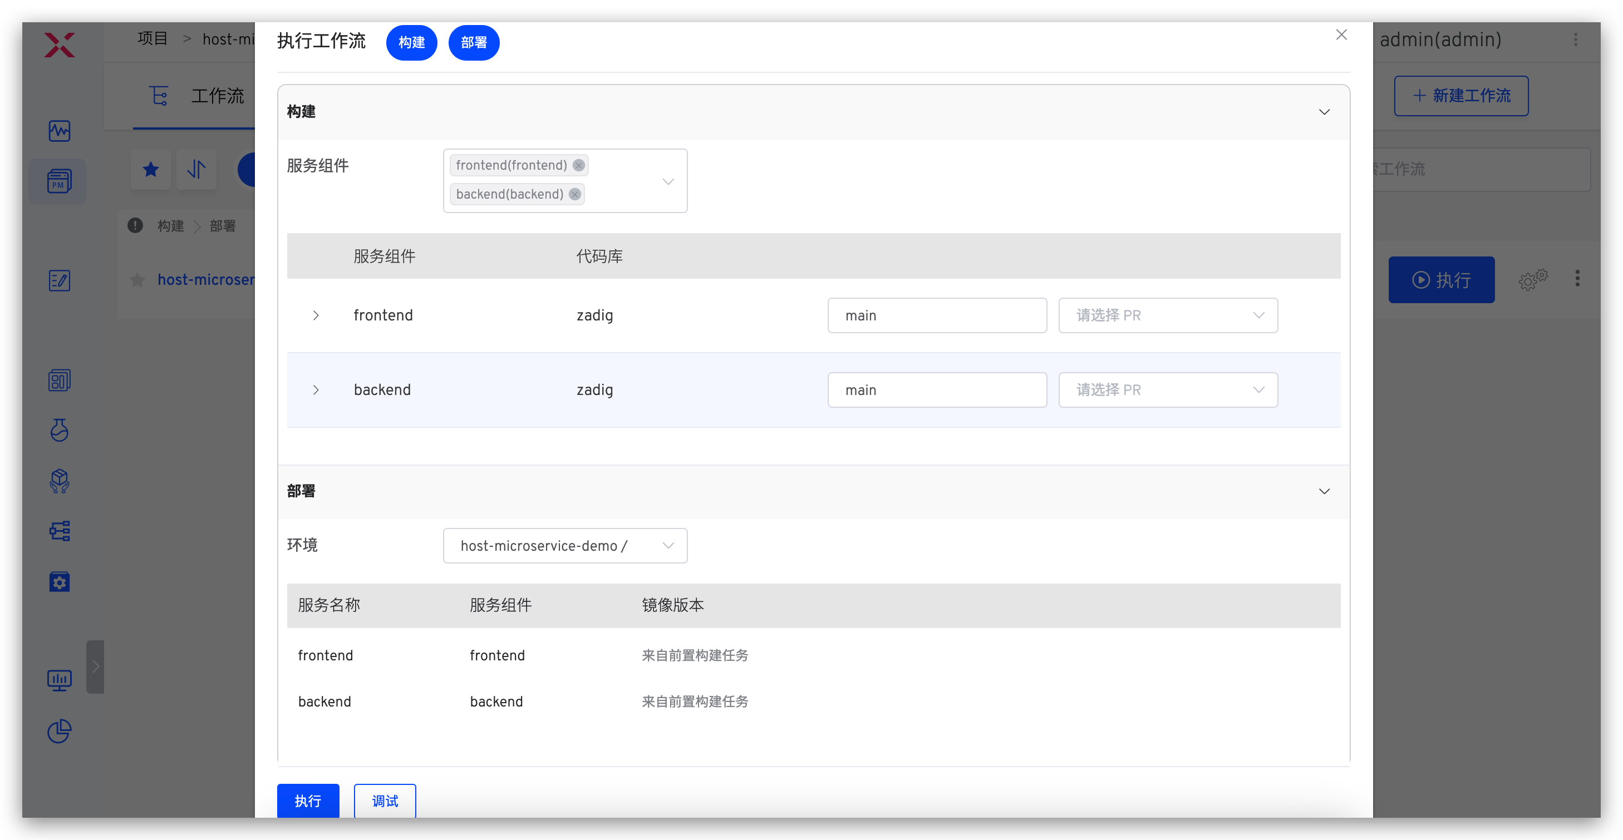Viewport: 1623px width, 840px height.
Task: Open the 环境 host-microservice-demo dropdown
Action: pos(564,546)
